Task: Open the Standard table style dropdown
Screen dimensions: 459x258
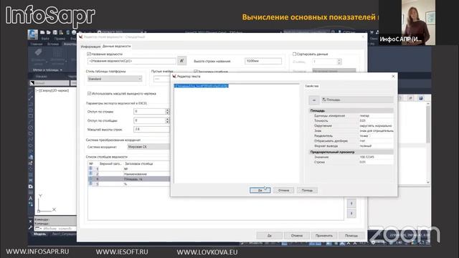Action: (115, 79)
